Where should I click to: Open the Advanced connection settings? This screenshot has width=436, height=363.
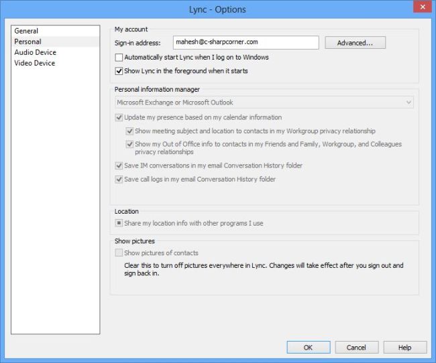[x=355, y=43]
